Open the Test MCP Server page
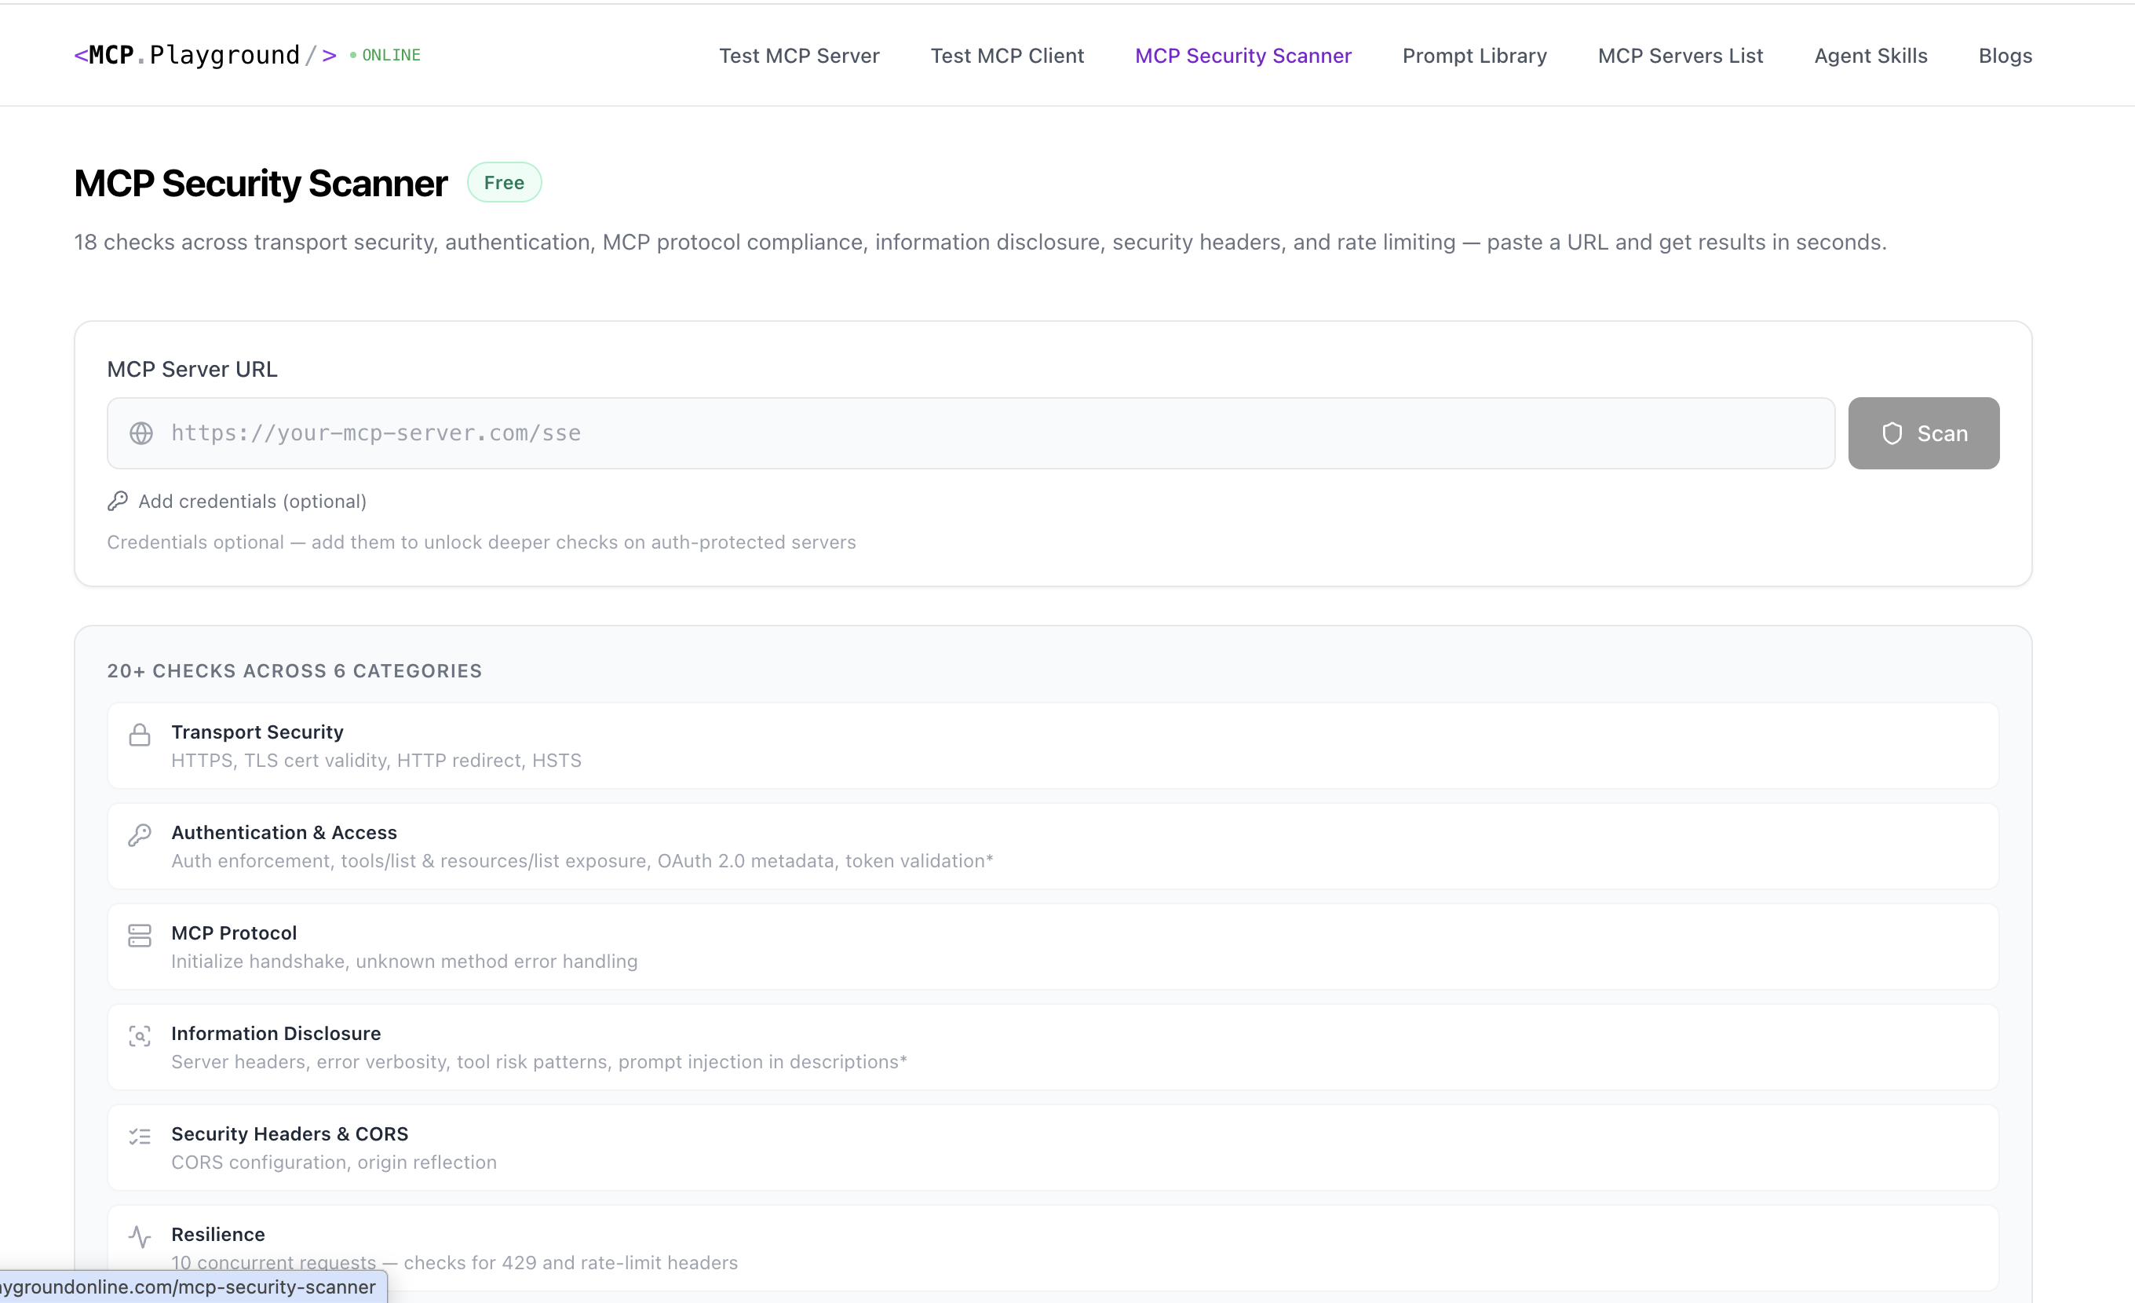This screenshot has height=1303, width=2135. [x=799, y=55]
